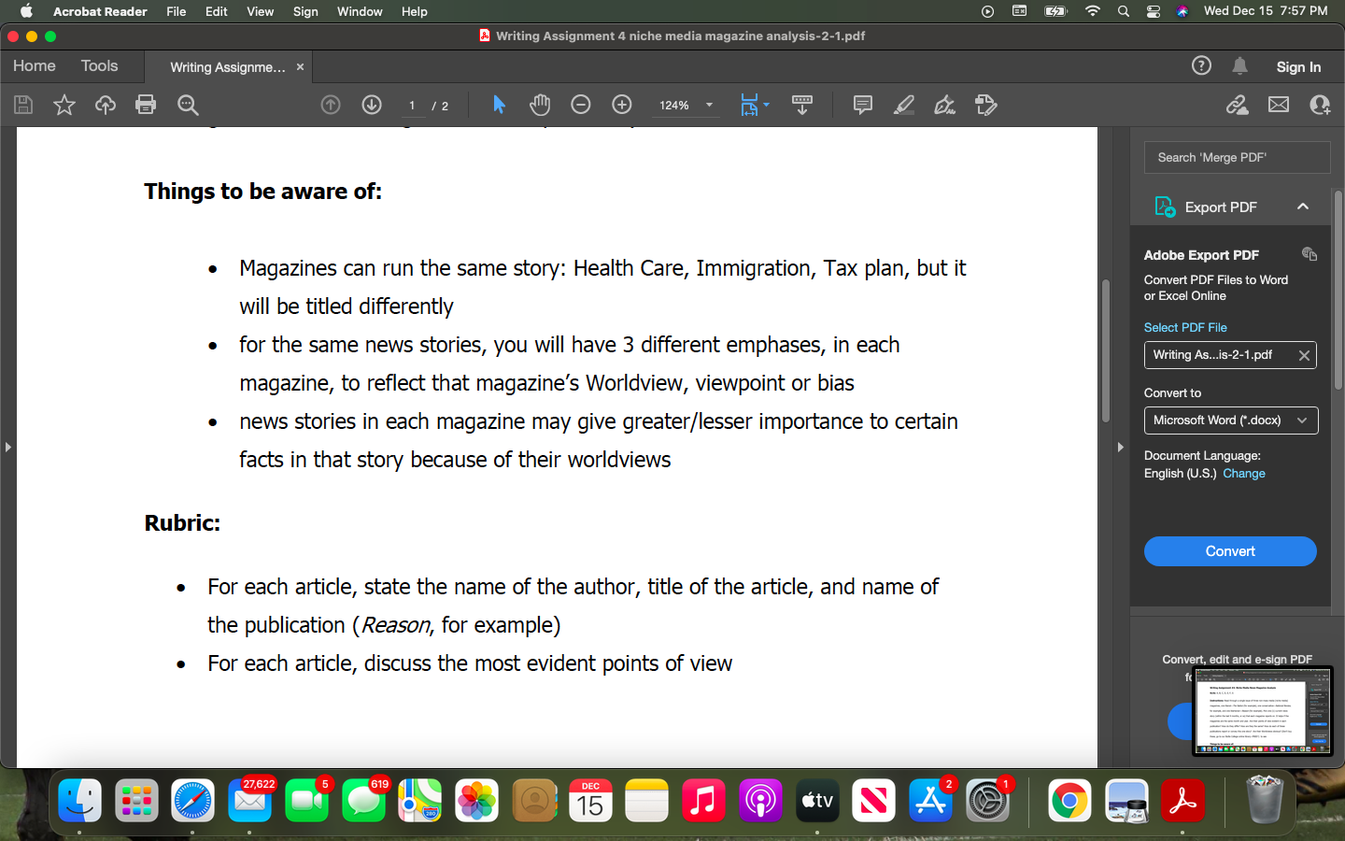1345x841 pixels.
Task: Click the Convert button
Action: tap(1230, 551)
